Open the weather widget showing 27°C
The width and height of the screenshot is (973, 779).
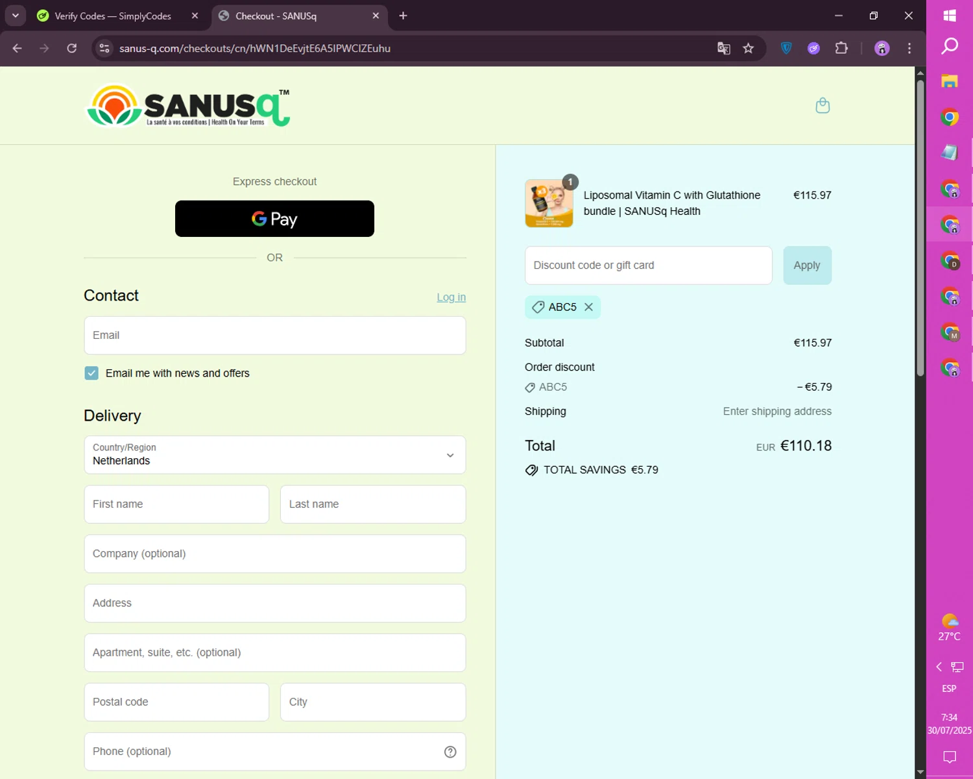pos(950,628)
